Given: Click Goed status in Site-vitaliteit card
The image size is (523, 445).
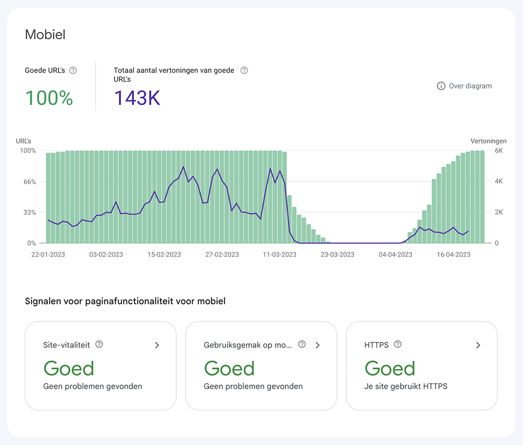Looking at the screenshot, I should click(69, 369).
